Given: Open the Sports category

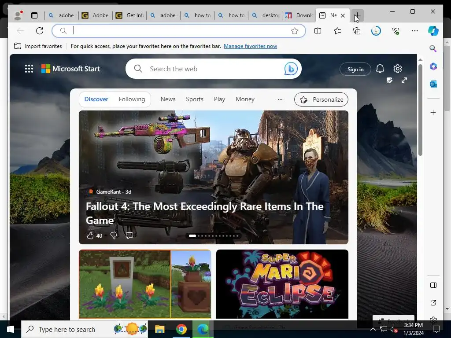Looking at the screenshot, I should click(x=194, y=99).
